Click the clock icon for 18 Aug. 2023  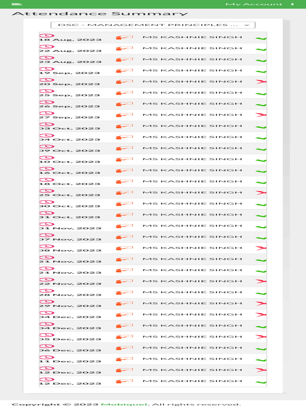[x=46, y=36]
